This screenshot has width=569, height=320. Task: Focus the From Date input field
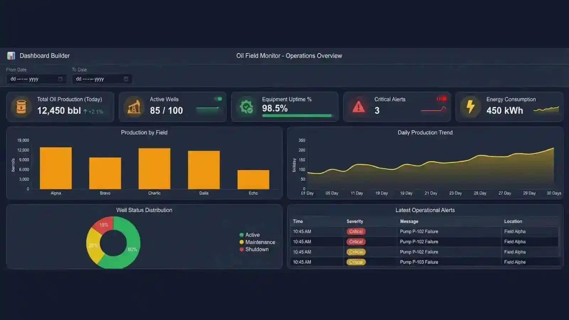(36, 79)
